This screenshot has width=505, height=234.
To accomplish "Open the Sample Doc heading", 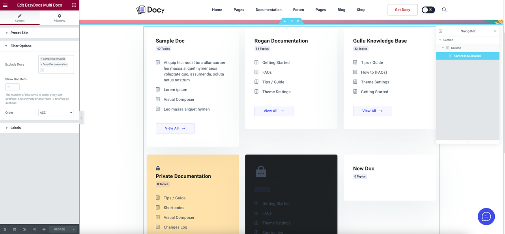I will click(170, 41).
